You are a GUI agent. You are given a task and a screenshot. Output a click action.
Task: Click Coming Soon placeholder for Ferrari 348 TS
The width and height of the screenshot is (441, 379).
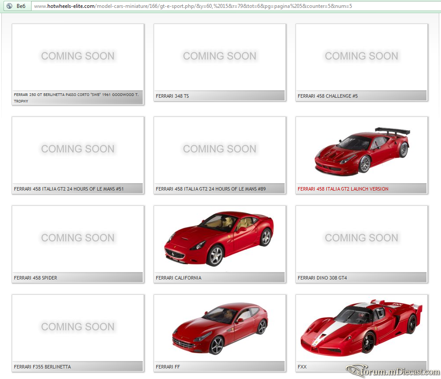(220, 56)
